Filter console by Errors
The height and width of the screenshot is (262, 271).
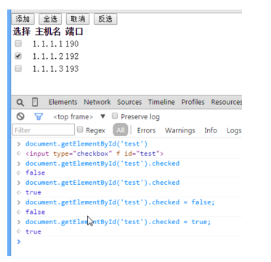[146, 130]
